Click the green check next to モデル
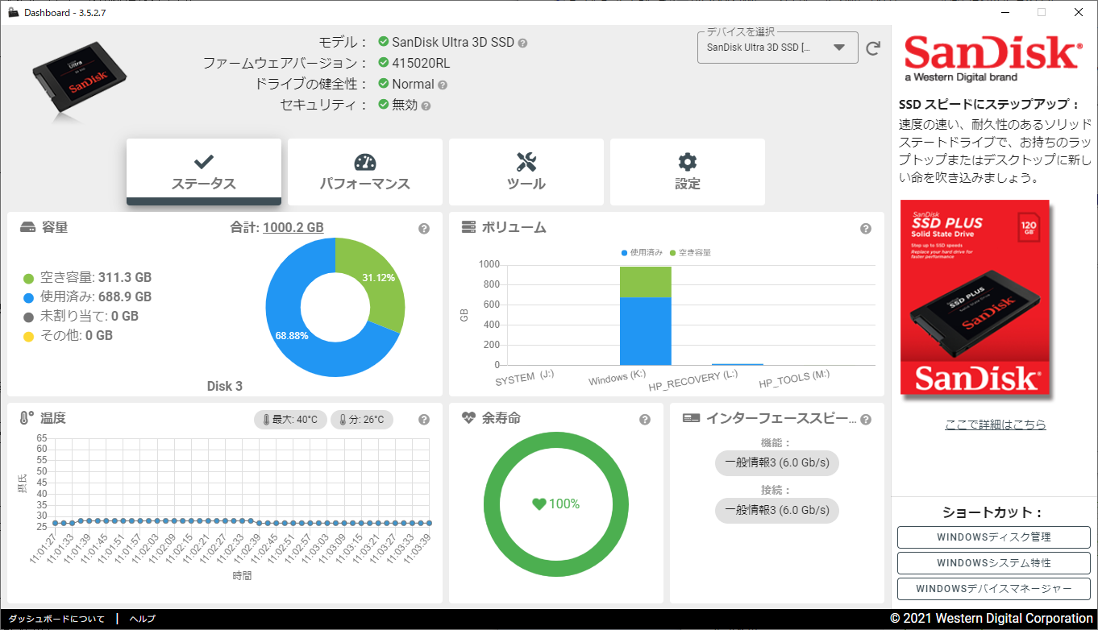The image size is (1098, 630). [x=384, y=42]
